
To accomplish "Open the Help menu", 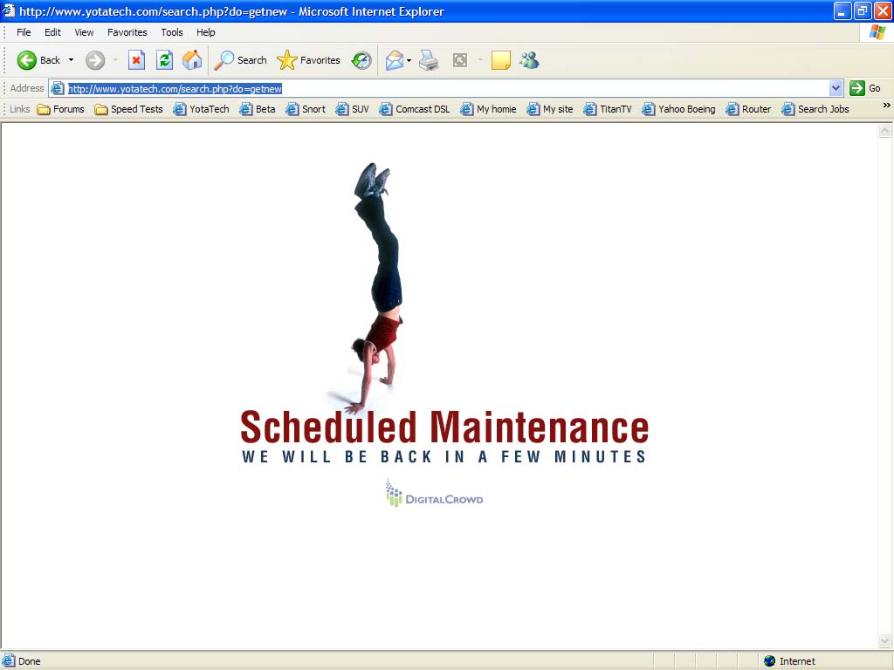I will click(x=206, y=32).
